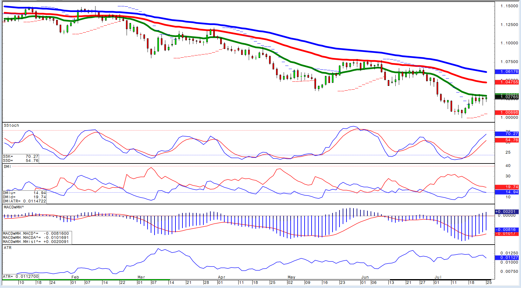Click the SSD= 54.76 readout
This screenshot has height=288, width=521.
pos(21,161)
